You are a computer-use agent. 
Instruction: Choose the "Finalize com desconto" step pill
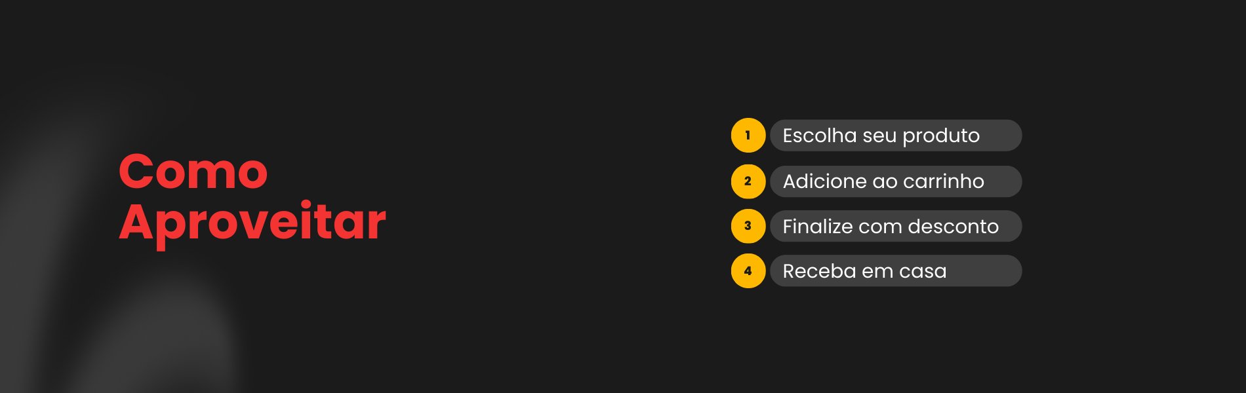[x=895, y=226]
